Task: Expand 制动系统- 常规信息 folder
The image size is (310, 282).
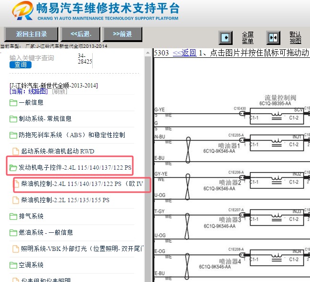Action: tap(45, 119)
